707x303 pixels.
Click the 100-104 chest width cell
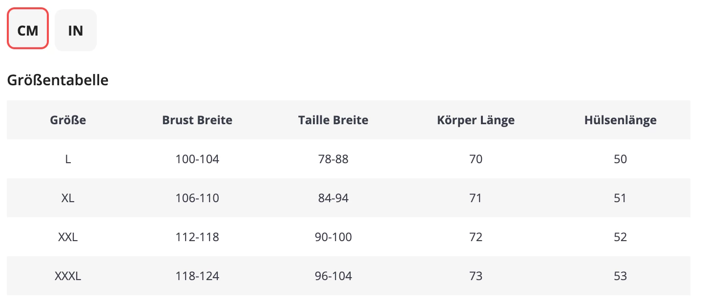click(197, 159)
